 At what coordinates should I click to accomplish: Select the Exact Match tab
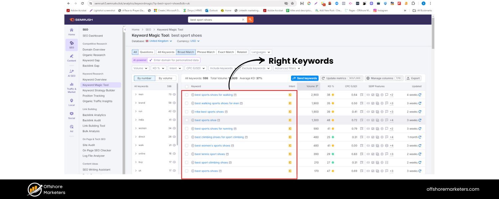click(x=226, y=52)
